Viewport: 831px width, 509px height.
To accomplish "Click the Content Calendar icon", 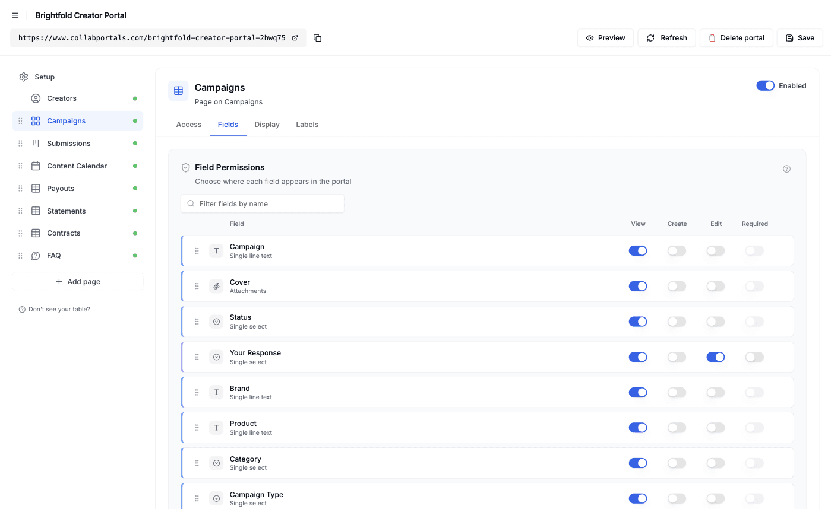I will 36,166.
